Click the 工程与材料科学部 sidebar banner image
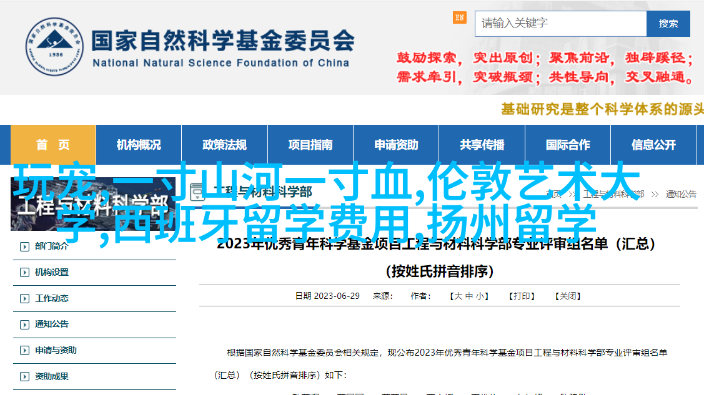The image size is (704, 395). coord(94,204)
